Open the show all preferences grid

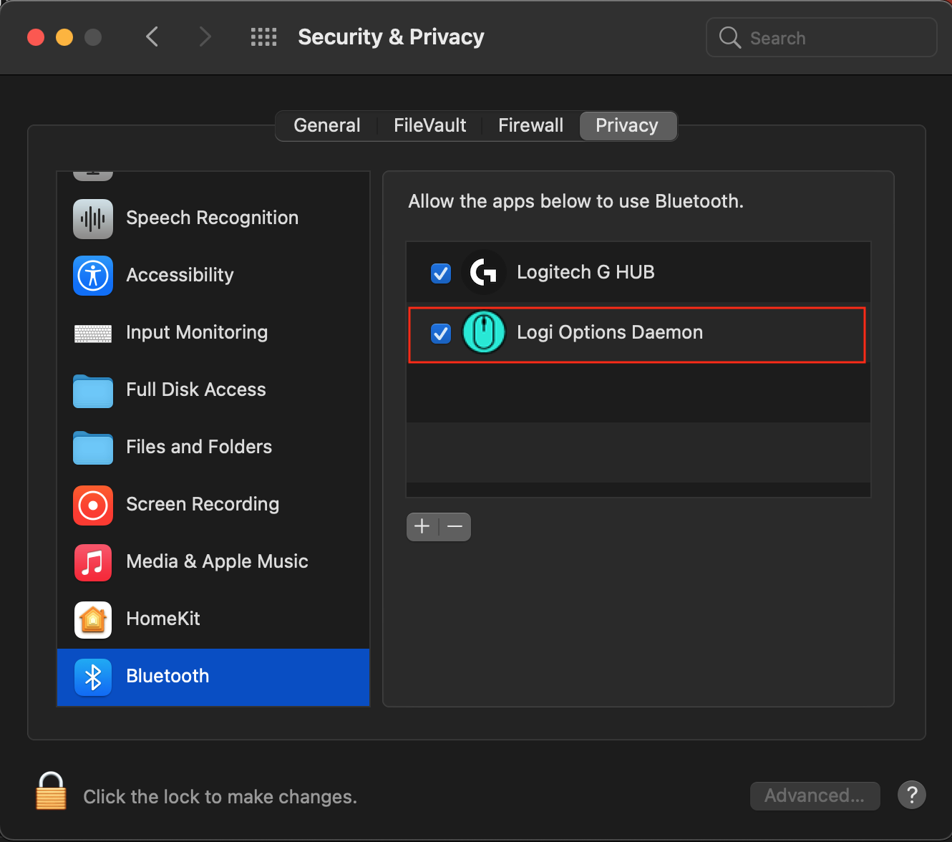[x=263, y=37]
